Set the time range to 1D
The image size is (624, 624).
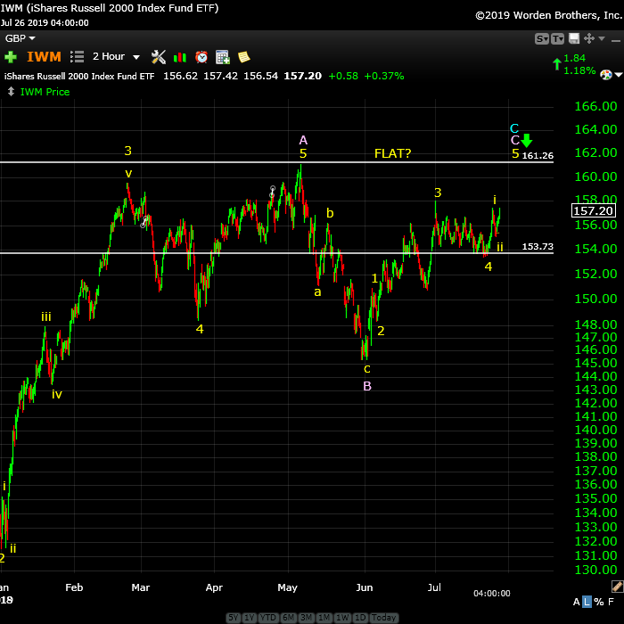coord(360,617)
